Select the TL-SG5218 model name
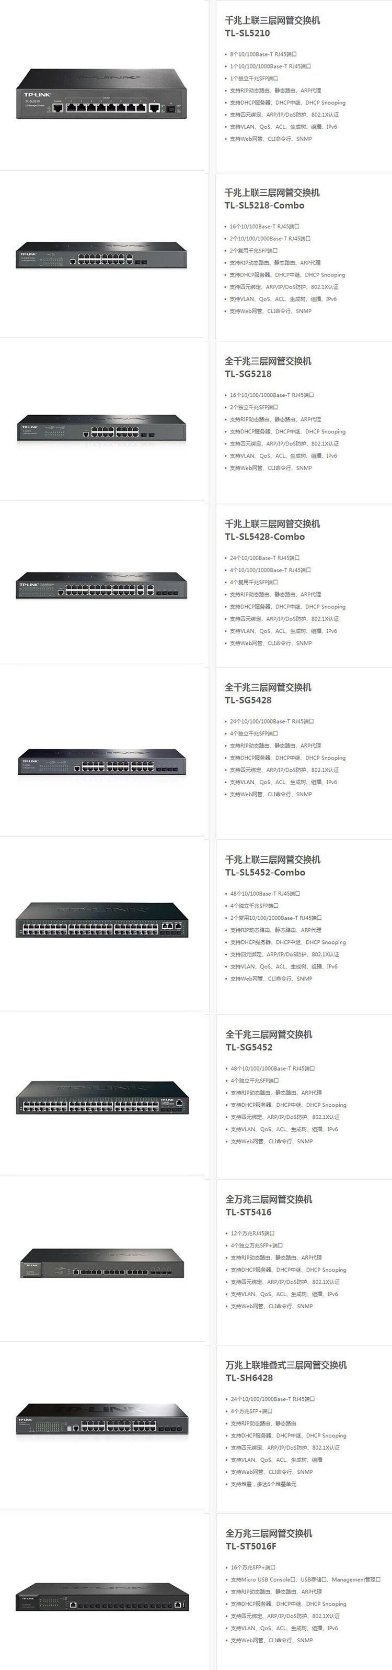The image size is (392, 1670). click(248, 374)
